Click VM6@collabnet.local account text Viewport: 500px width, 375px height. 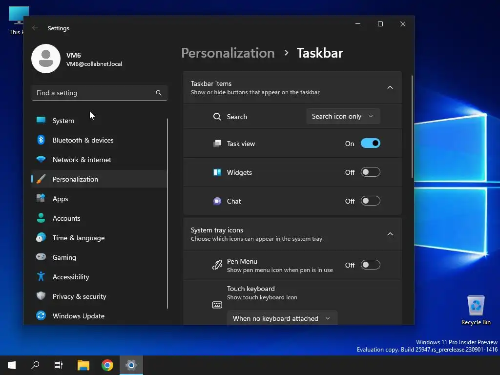click(x=94, y=64)
